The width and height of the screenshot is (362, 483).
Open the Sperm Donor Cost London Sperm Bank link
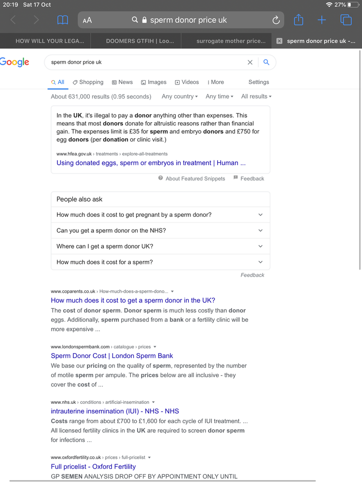(x=112, y=356)
